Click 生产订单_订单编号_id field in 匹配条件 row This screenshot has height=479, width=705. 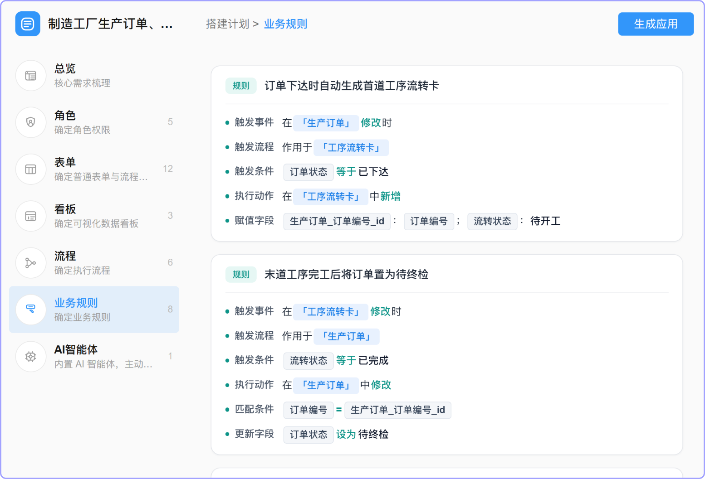398,410
